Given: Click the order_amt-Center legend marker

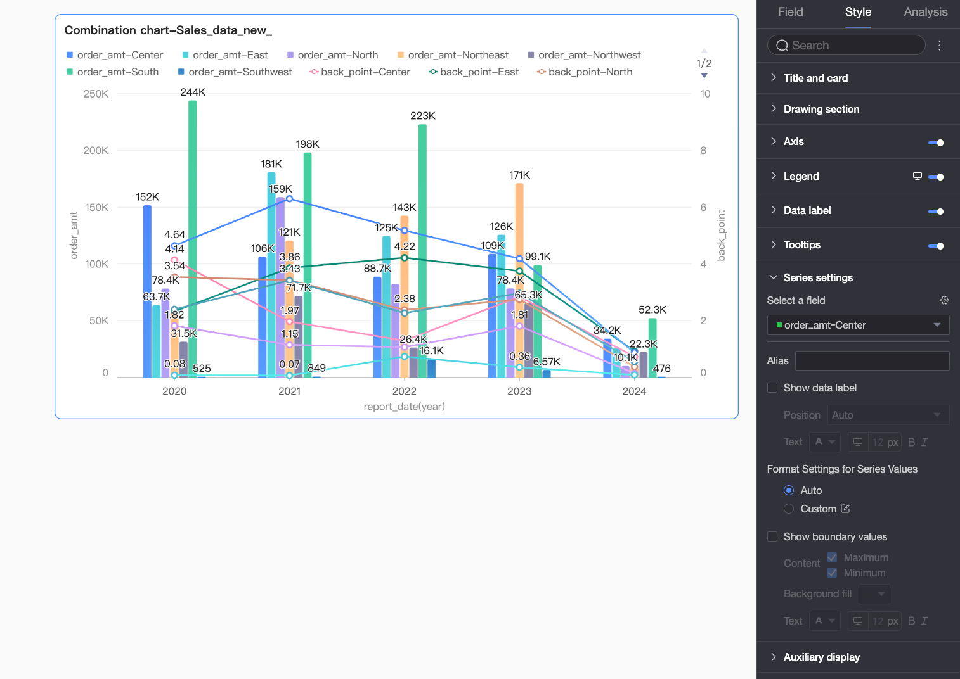Looking at the screenshot, I should tap(70, 55).
